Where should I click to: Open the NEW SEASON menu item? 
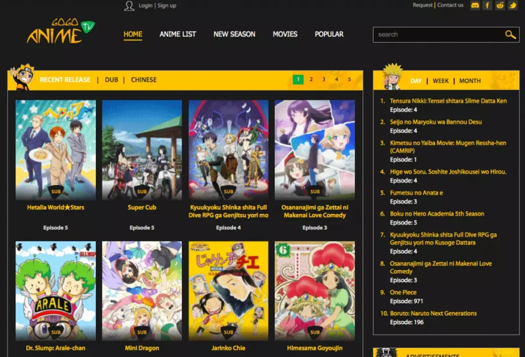point(234,34)
